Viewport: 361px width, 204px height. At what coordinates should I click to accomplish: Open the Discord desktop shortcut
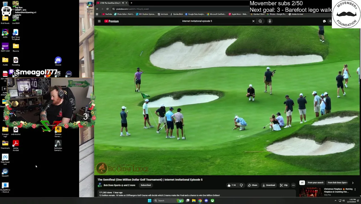click(x=58, y=61)
